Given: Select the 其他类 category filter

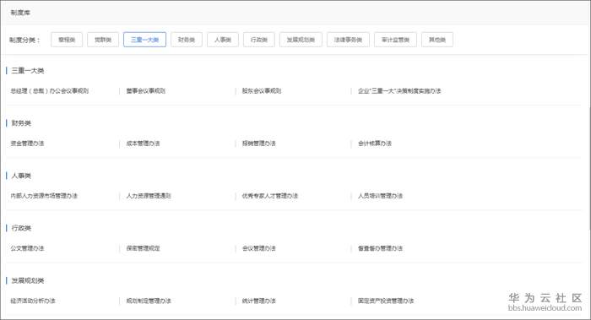Looking at the screenshot, I should (x=437, y=40).
